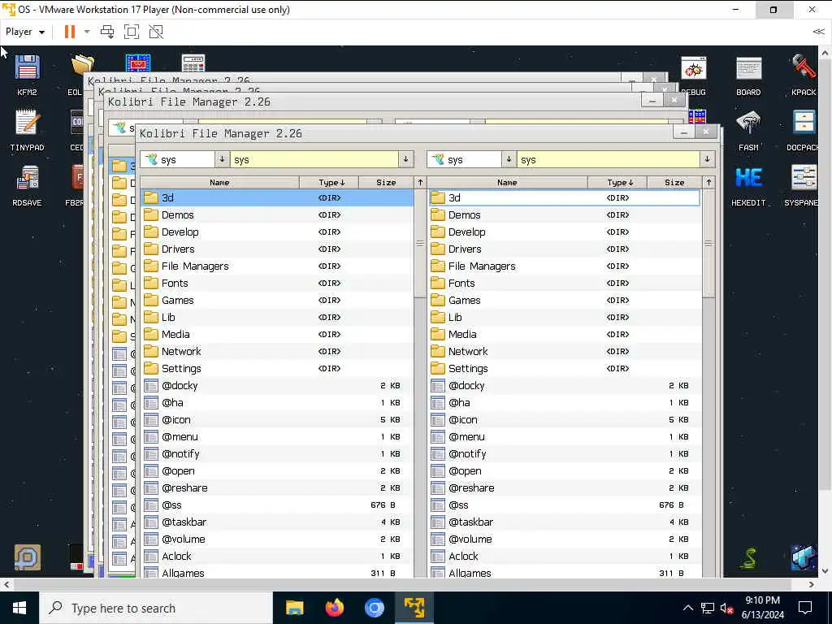Open the DOCPACK desktop icon
This screenshot has width=832, height=624.
(x=804, y=130)
